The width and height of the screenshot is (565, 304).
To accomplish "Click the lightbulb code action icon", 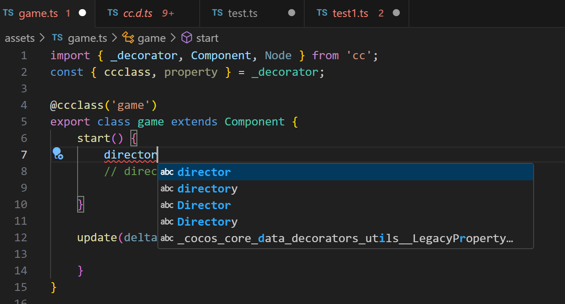I will tap(58, 153).
